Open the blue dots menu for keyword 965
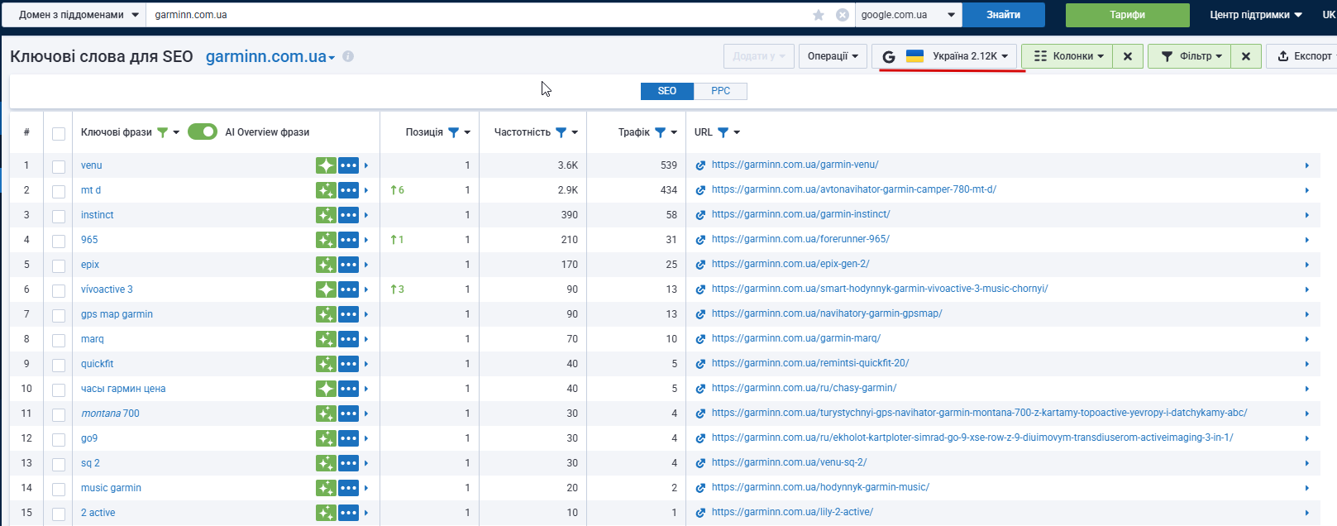 click(x=348, y=240)
